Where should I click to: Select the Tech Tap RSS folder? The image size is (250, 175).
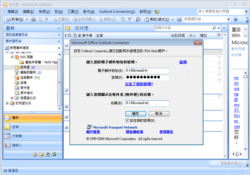pyautogui.click(x=38, y=62)
